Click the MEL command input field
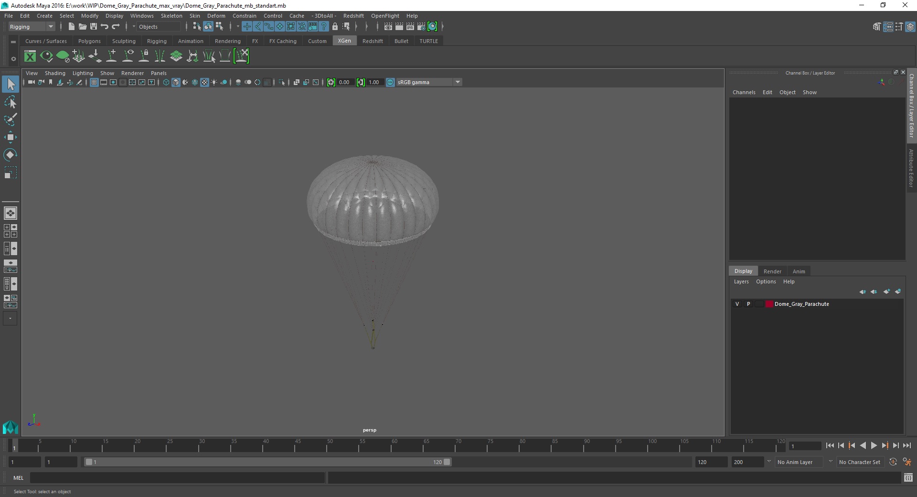Screen dimensions: 917x497 (x=177, y=478)
